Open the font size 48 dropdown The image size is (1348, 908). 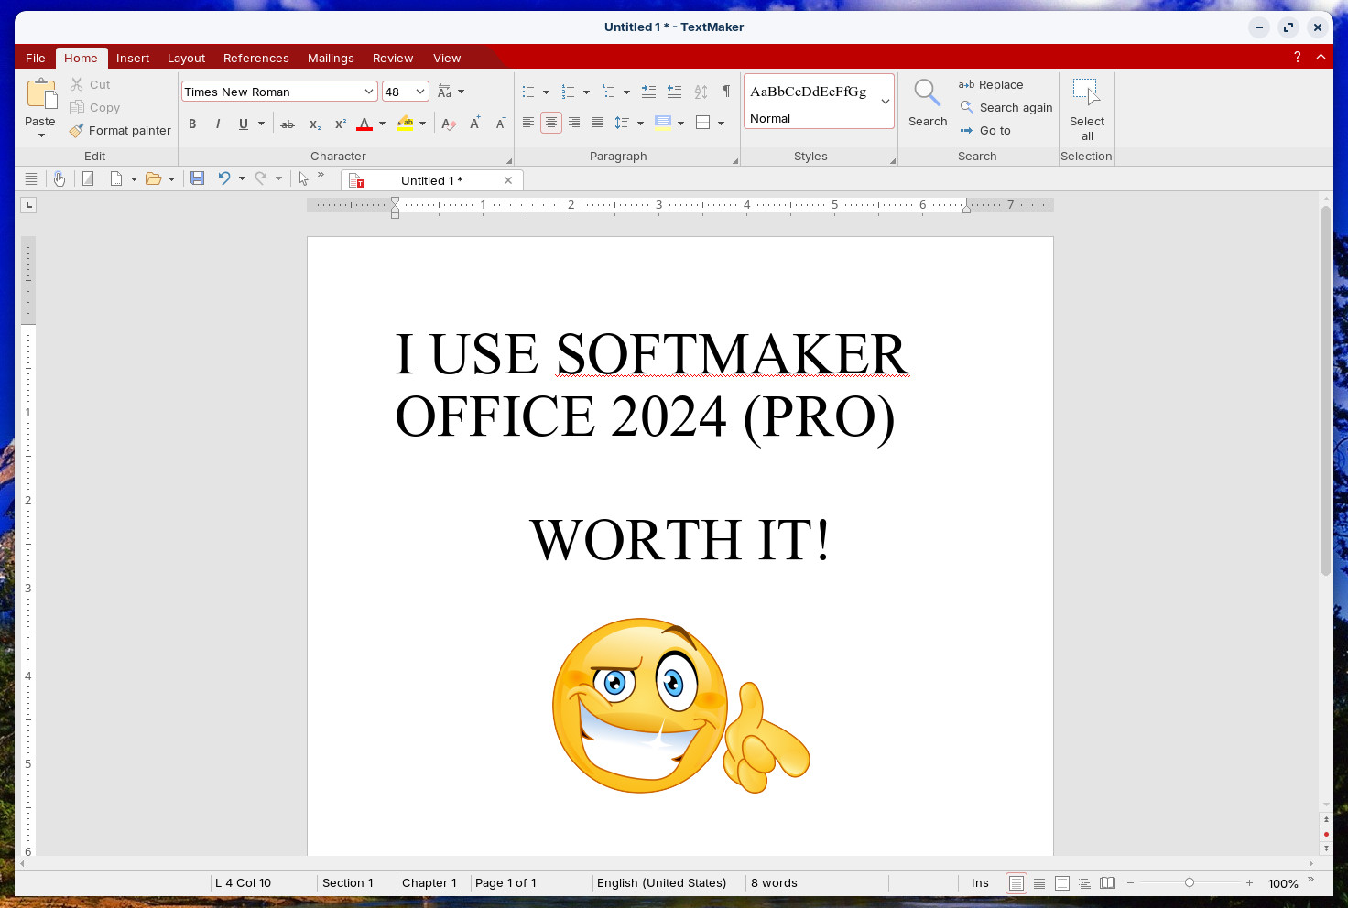click(420, 92)
